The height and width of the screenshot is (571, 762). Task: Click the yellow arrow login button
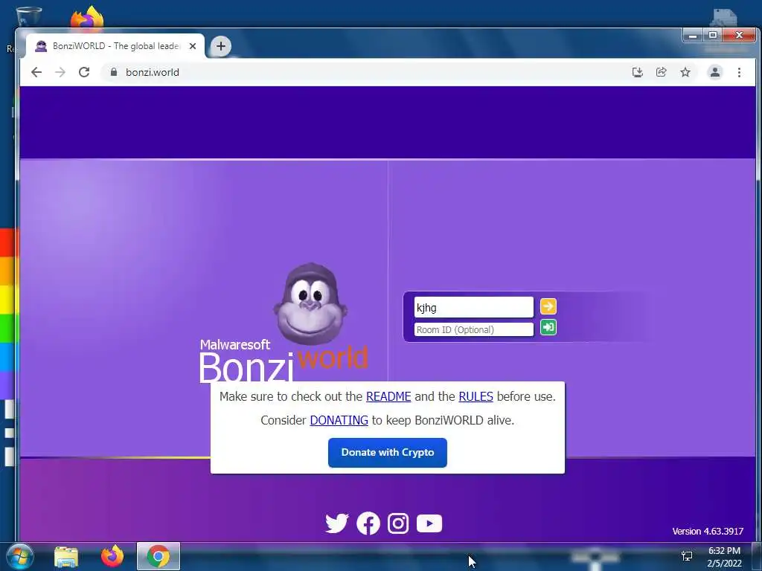coord(548,306)
